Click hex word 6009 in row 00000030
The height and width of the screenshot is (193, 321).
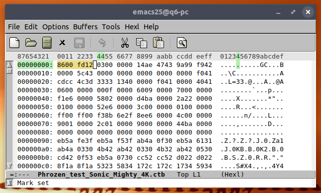point(144,90)
